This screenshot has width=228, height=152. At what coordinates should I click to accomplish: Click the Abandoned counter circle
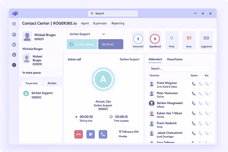click(x=155, y=39)
